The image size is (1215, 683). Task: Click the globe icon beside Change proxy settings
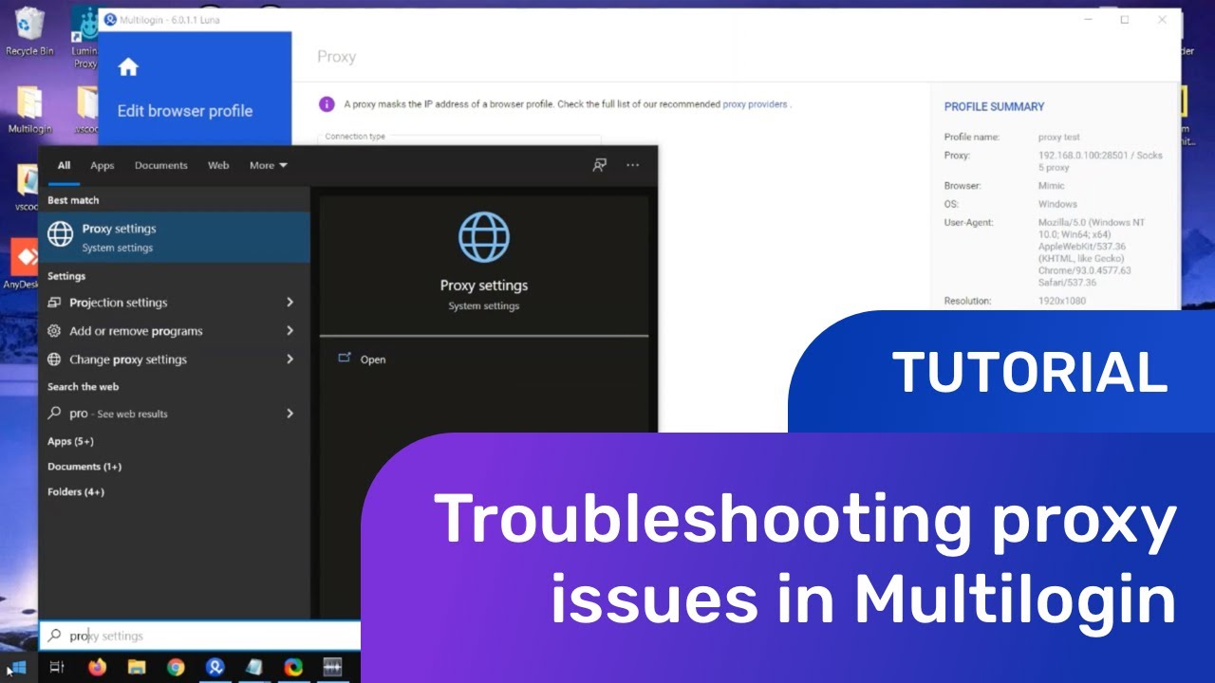click(x=54, y=360)
